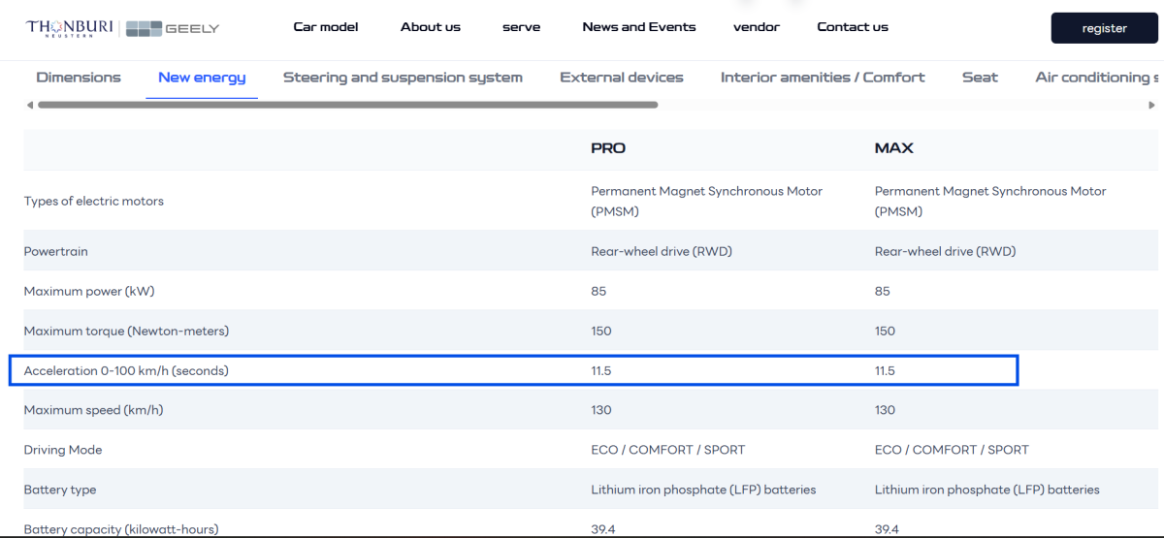Click the Geely brand logo
Image resolution: width=1164 pixels, height=538 pixels.
174,28
